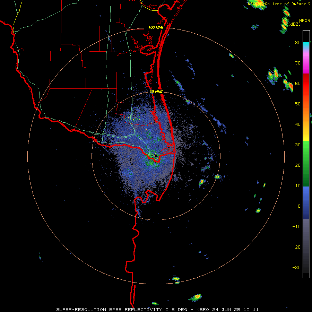Click the -20 dBZ scale value
Image resolution: width=312 pixels, height=312 pixels.
[x=296, y=247]
